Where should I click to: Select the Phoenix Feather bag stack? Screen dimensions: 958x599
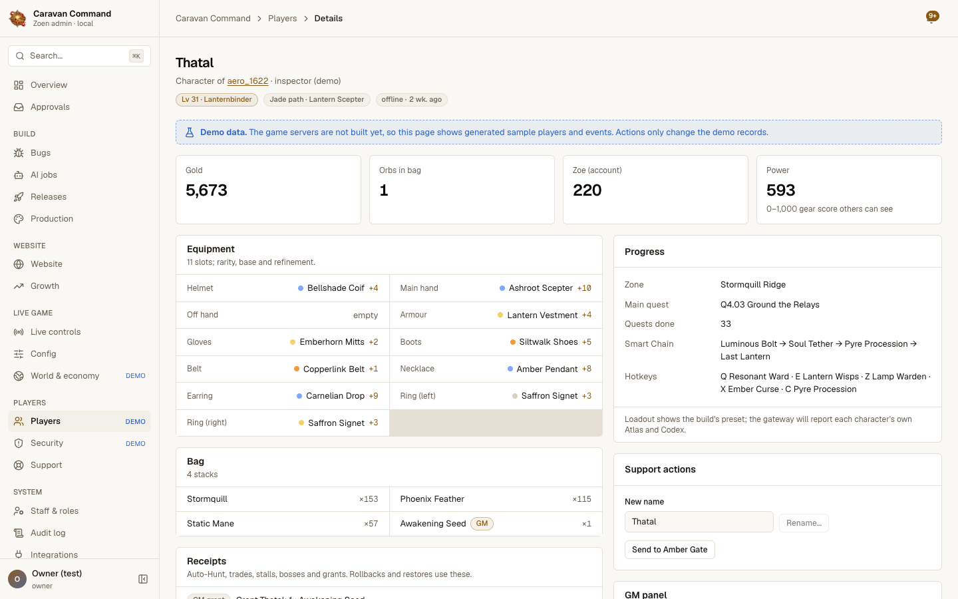pyautogui.click(x=496, y=499)
